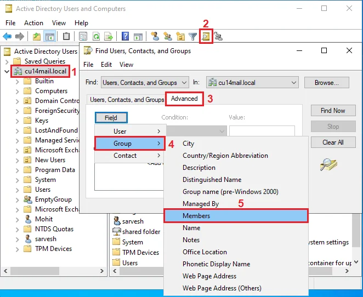Select System folder in results list
363x297 pixels.
pos(132,242)
